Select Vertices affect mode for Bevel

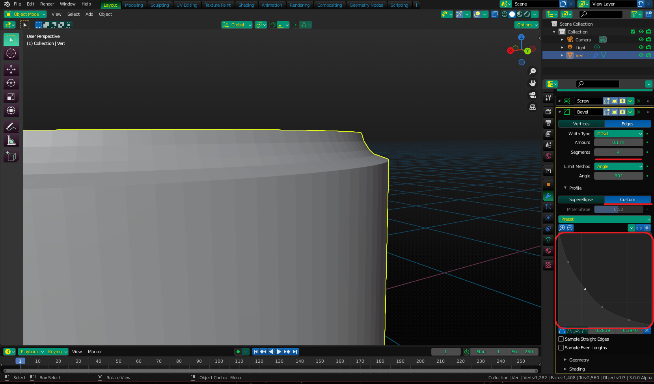pos(581,124)
